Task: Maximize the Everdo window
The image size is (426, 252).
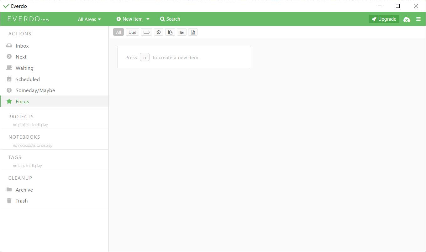Action: (398, 6)
